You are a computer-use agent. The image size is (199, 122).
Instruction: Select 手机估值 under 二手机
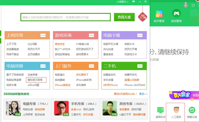[x=108, y=80]
